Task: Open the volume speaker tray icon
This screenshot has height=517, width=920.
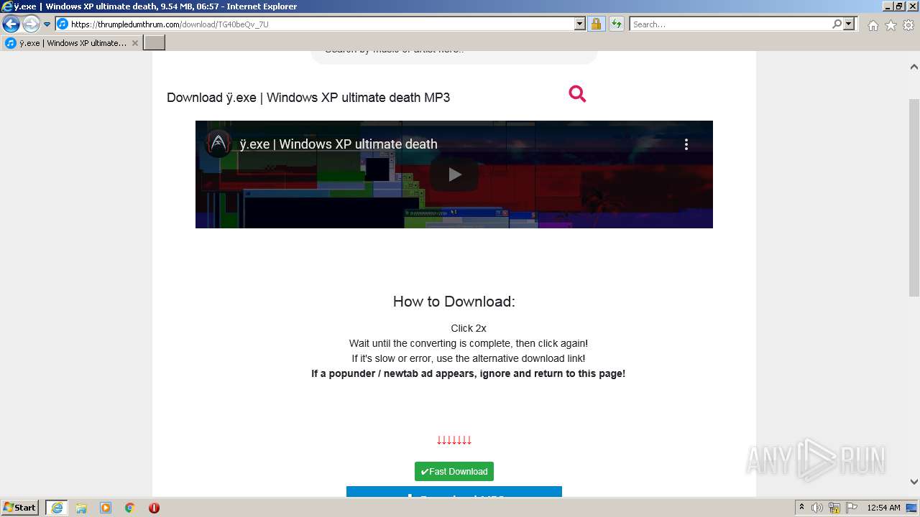Action: (817, 508)
